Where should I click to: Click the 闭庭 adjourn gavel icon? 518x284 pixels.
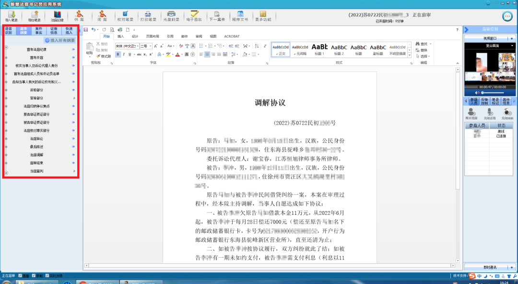(x=102, y=16)
